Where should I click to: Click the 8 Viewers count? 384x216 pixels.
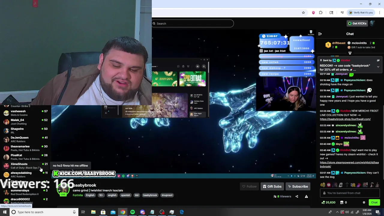(x=282, y=196)
